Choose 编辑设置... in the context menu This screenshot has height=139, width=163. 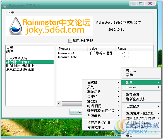[x=141, y=94]
